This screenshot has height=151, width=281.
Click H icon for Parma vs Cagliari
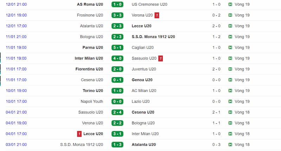230,48
